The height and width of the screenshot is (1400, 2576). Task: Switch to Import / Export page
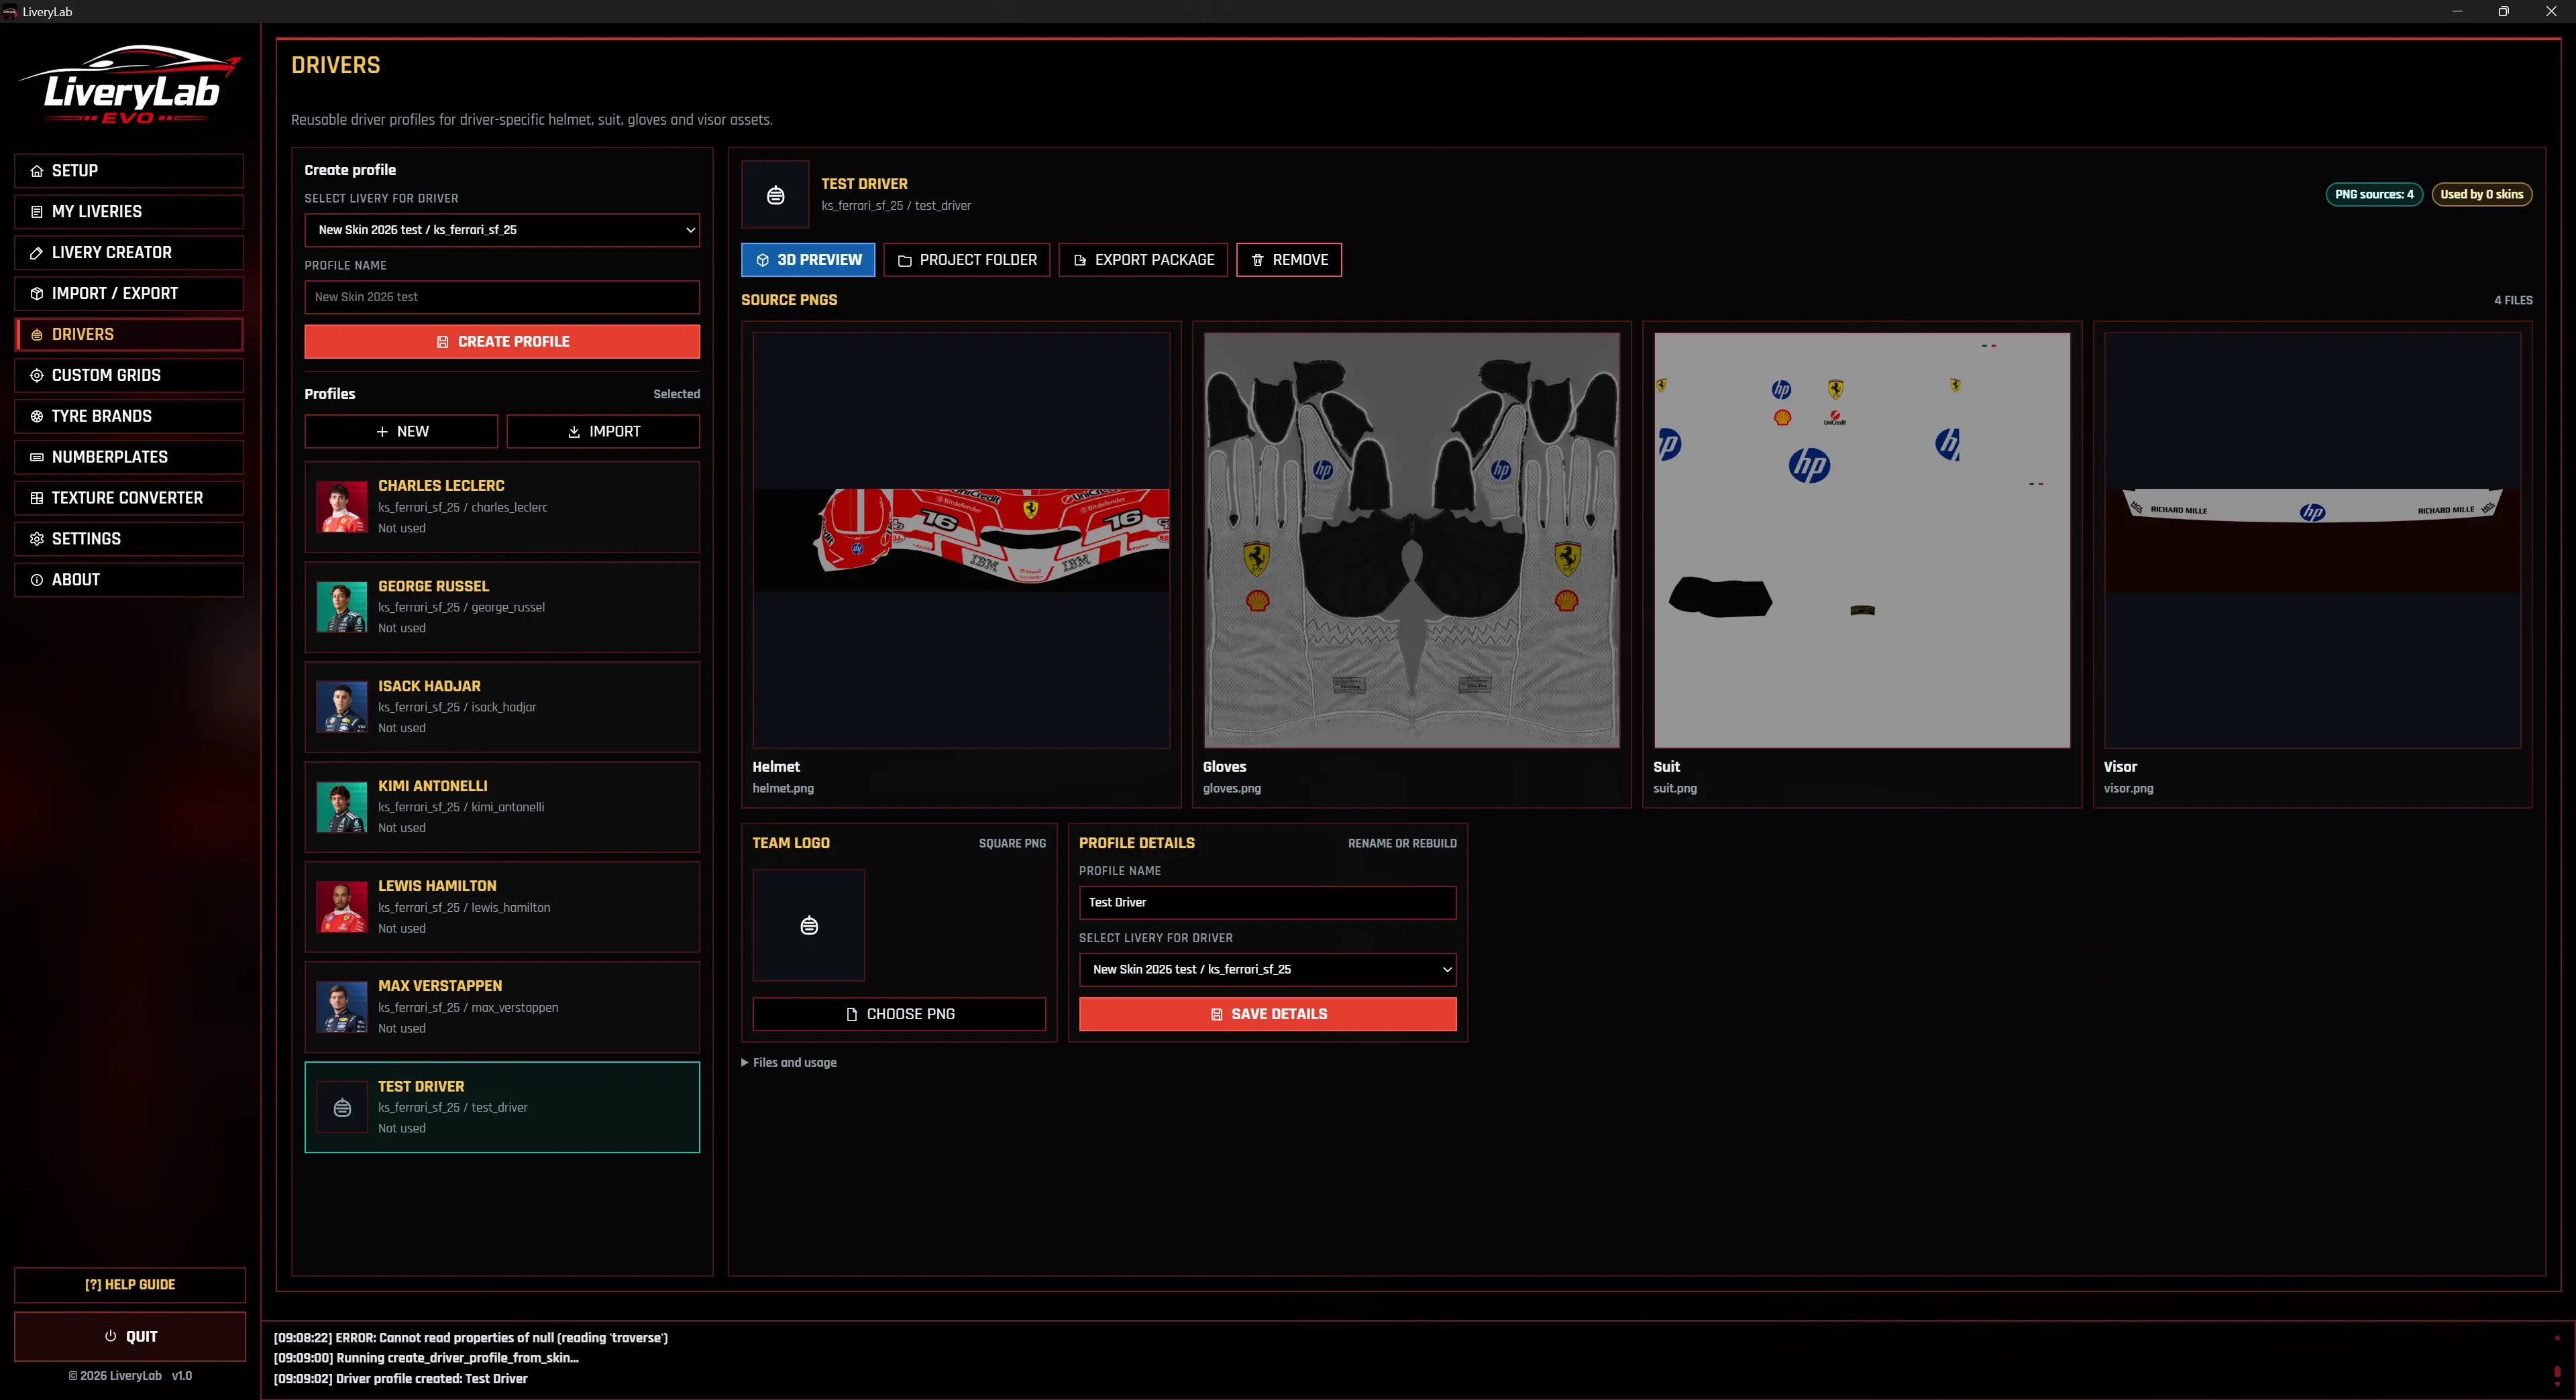point(129,294)
